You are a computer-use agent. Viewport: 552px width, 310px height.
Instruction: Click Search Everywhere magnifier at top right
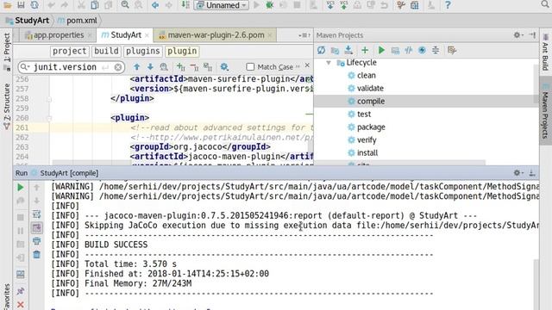click(x=545, y=4)
